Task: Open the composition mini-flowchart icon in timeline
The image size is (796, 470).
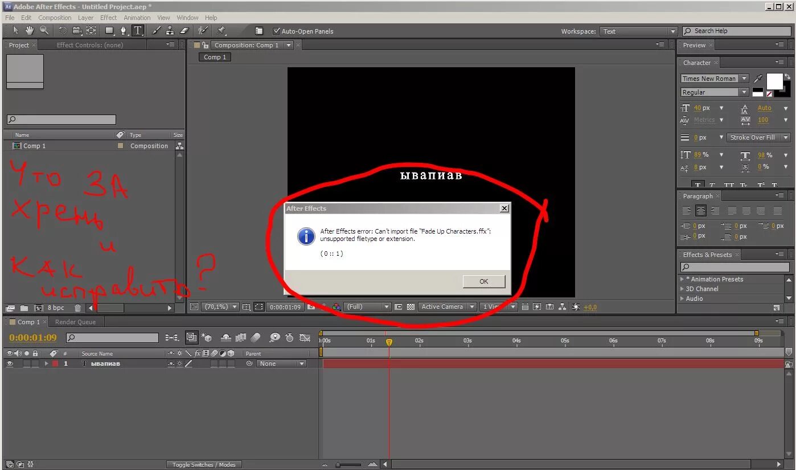Action: [x=171, y=337]
